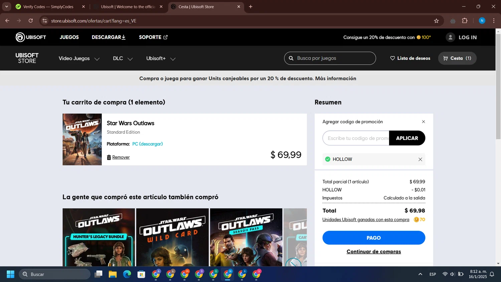Switch to Ubisoft Welcome tab
This screenshot has height=282, width=501.
(128, 7)
